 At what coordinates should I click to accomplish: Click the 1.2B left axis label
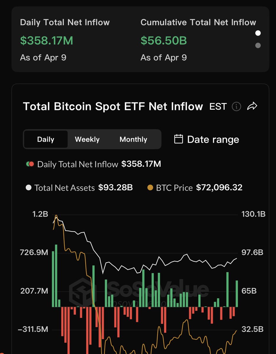40,214
